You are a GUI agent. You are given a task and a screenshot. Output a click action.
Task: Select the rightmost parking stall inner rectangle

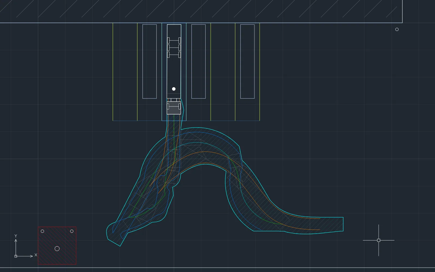[247, 61]
